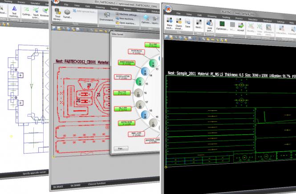This screenshot has width=296, height=194.
Task: Click the New nest icon in PLATINO
Action: pyautogui.click(x=170, y=24)
